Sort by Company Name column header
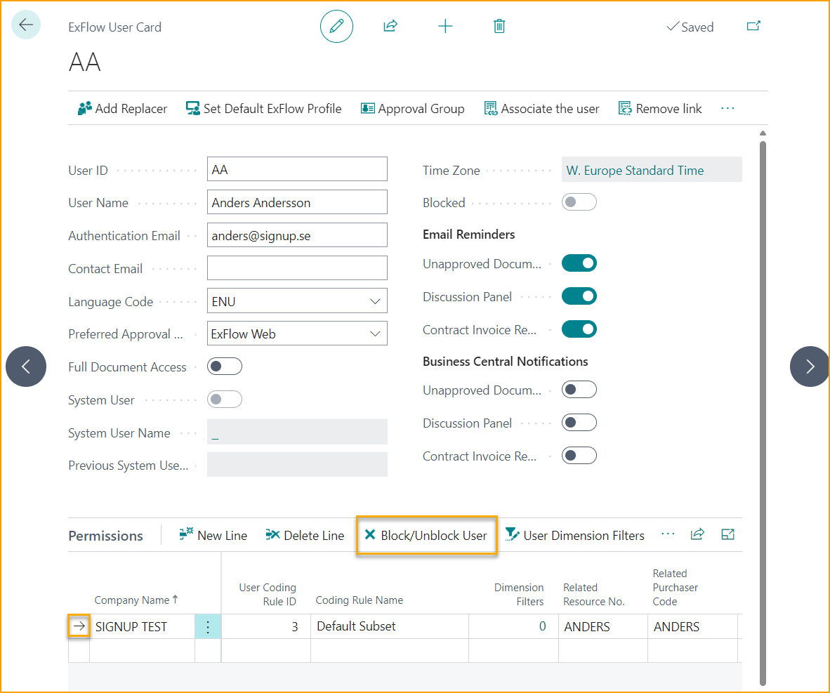The image size is (830, 693). [x=136, y=600]
